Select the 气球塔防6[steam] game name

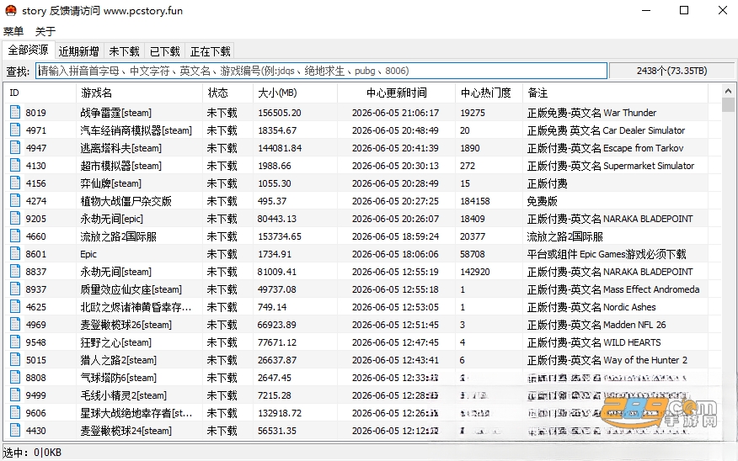tap(118, 378)
